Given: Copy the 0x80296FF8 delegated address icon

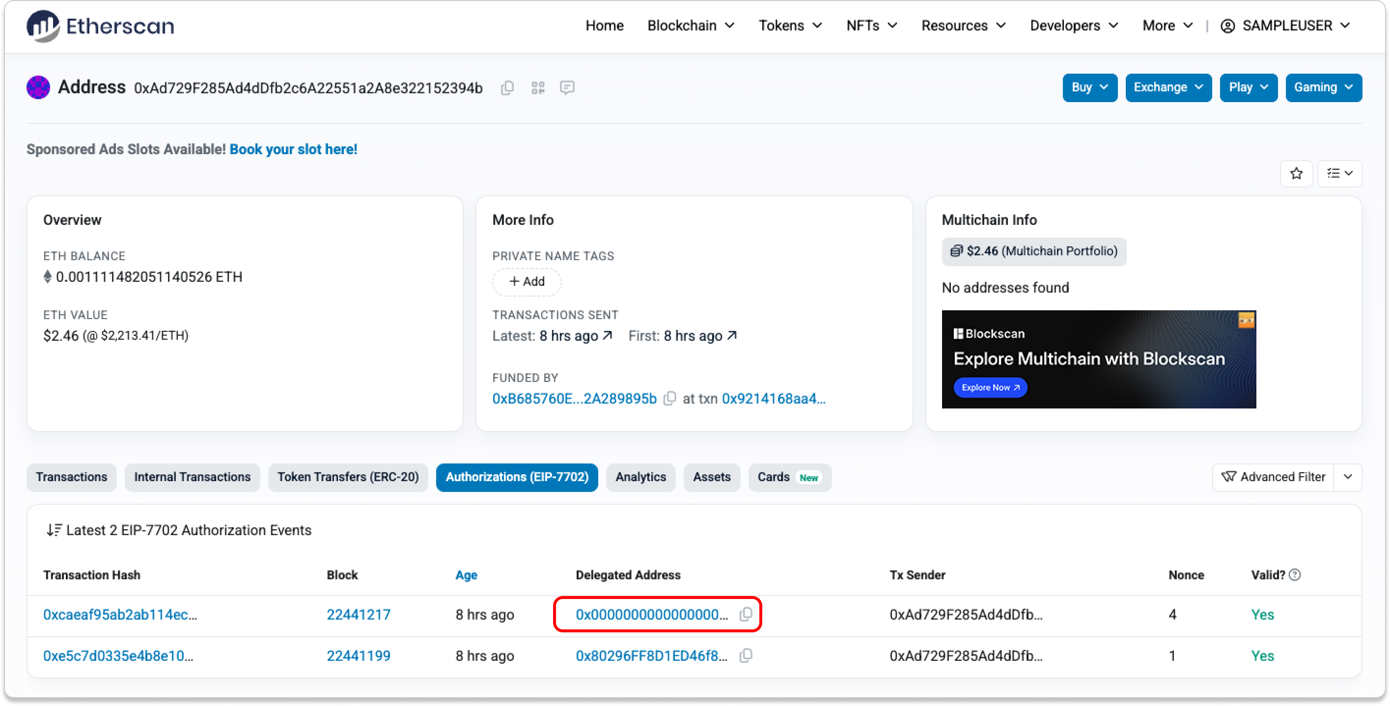Looking at the screenshot, I should [746, 656].
